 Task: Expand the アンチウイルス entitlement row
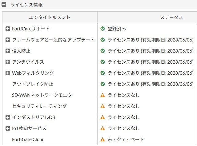click(x=8, y=62)
